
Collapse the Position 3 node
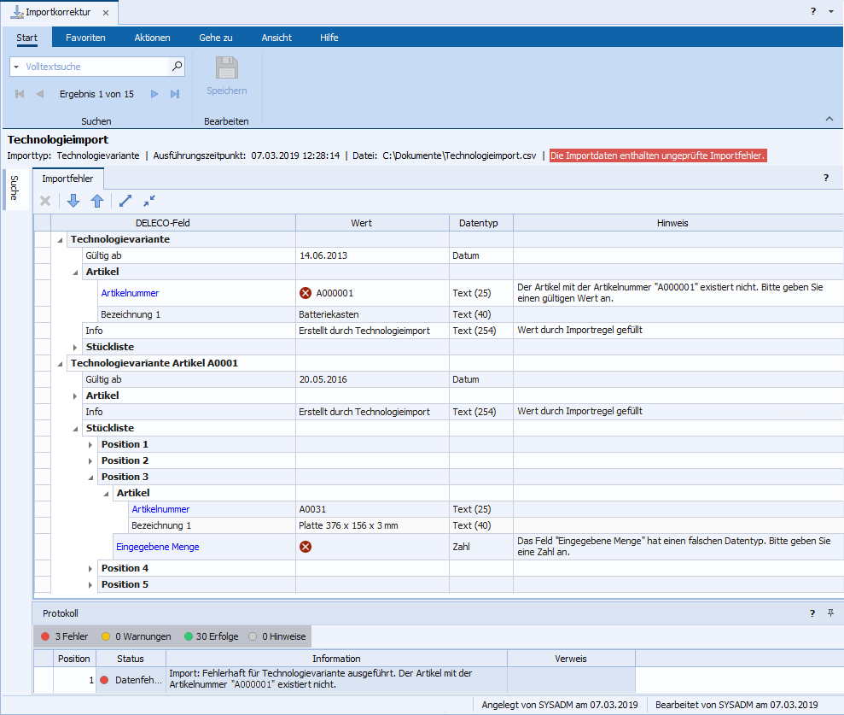(x=91, y=478)
